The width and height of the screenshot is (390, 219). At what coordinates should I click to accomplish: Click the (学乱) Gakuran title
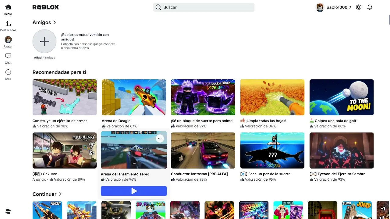pos(45,174)
